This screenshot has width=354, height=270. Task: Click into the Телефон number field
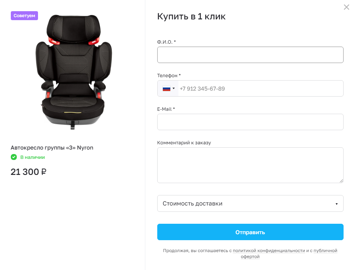point(261,88)
